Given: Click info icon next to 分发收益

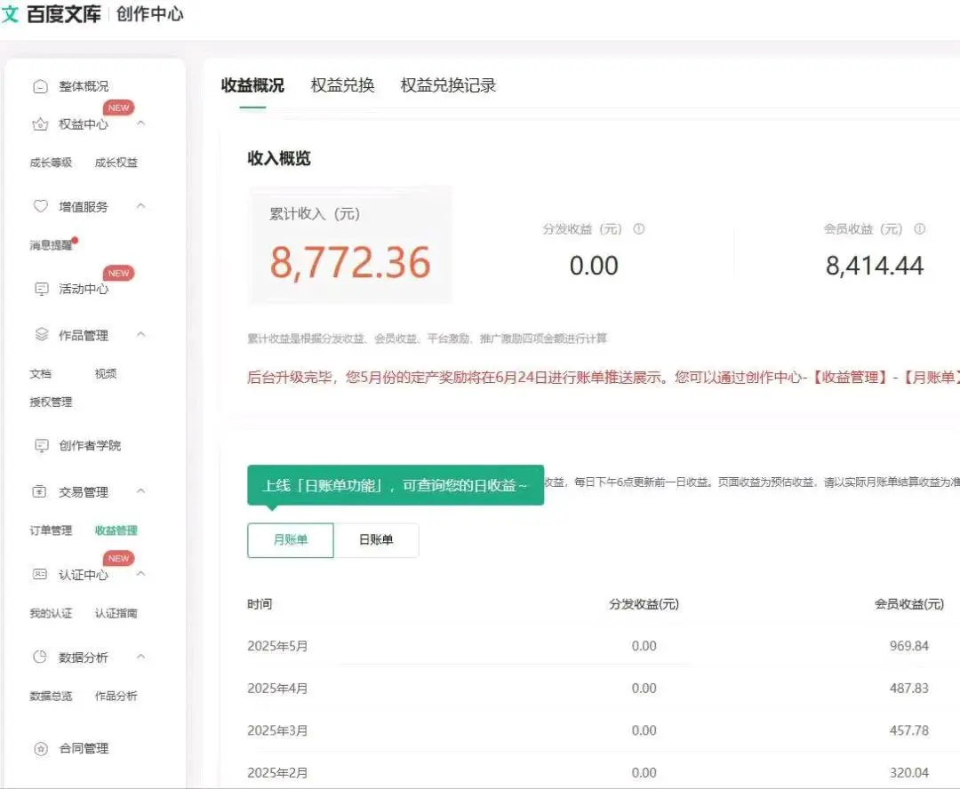Looking at the screenshot, I should [638, 229].
